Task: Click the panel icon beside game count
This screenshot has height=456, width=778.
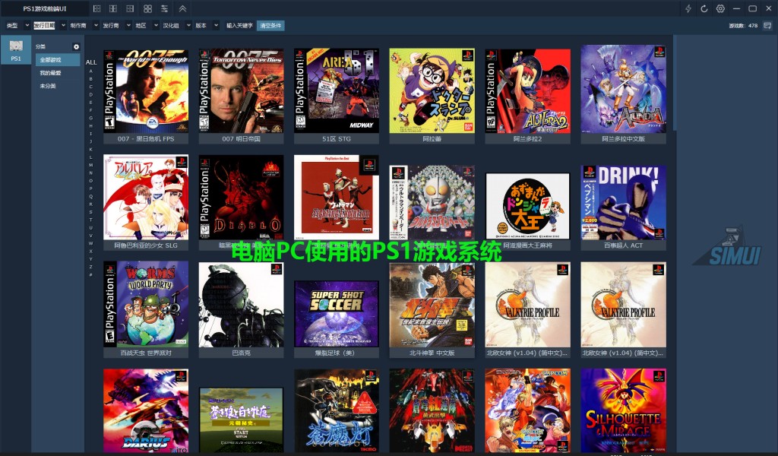Action: (x=767, y=25)
